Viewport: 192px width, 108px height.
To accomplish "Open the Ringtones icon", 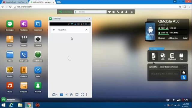I will tap(24, 24).
